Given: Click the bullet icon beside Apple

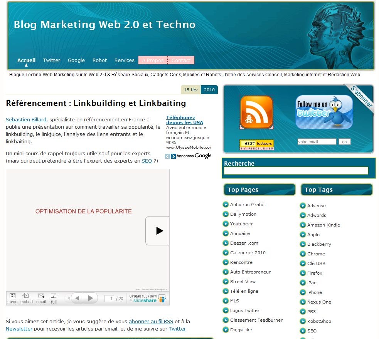Looking at the screenshot, I should (303, 235).
